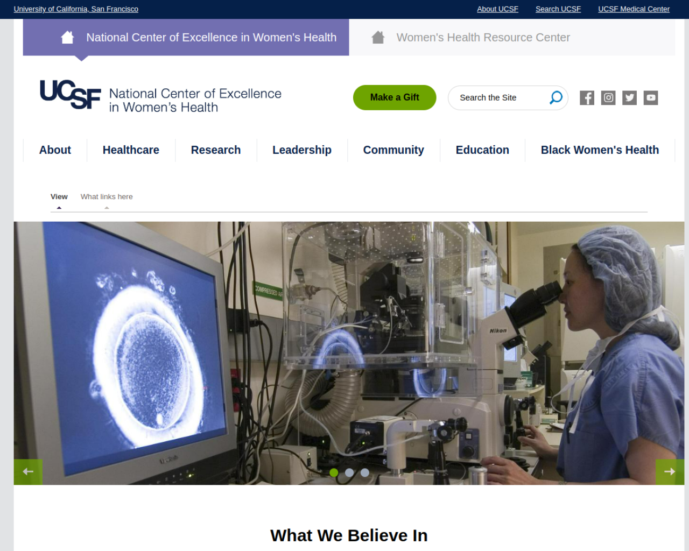Go to the previous slide arrow

click(x=28, y=472)
